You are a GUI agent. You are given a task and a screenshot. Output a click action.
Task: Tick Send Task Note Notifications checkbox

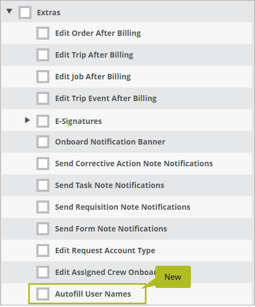(x=43, y=185)
